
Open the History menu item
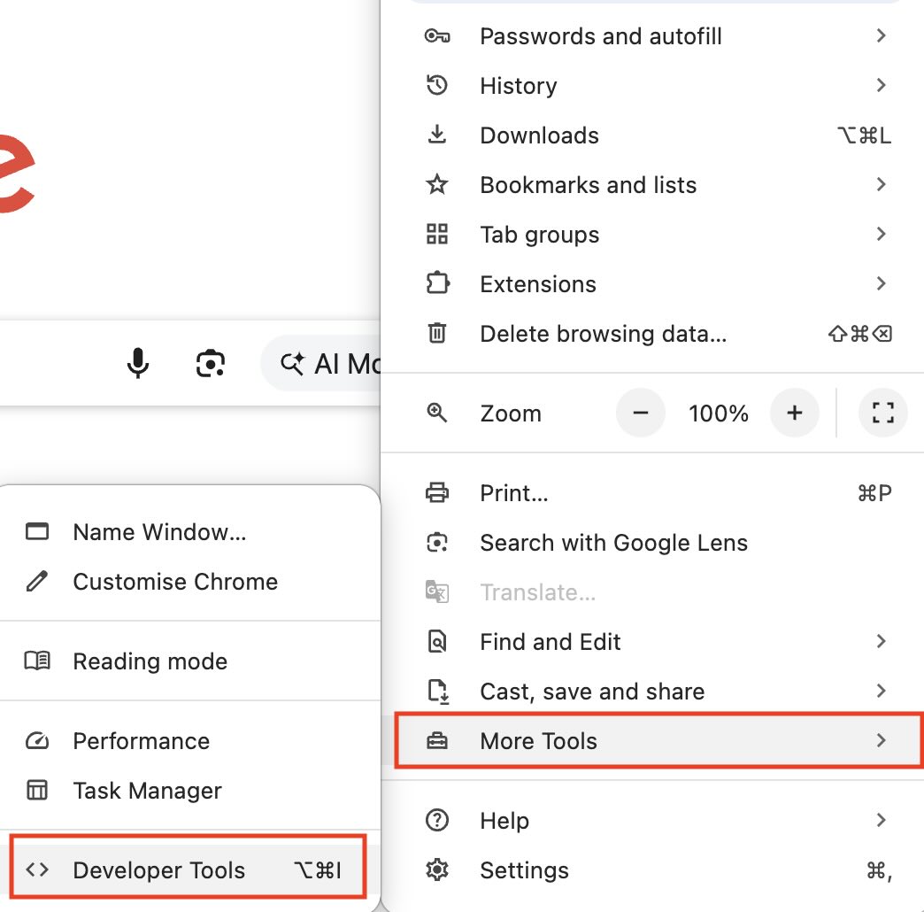(x=519, y=86)
